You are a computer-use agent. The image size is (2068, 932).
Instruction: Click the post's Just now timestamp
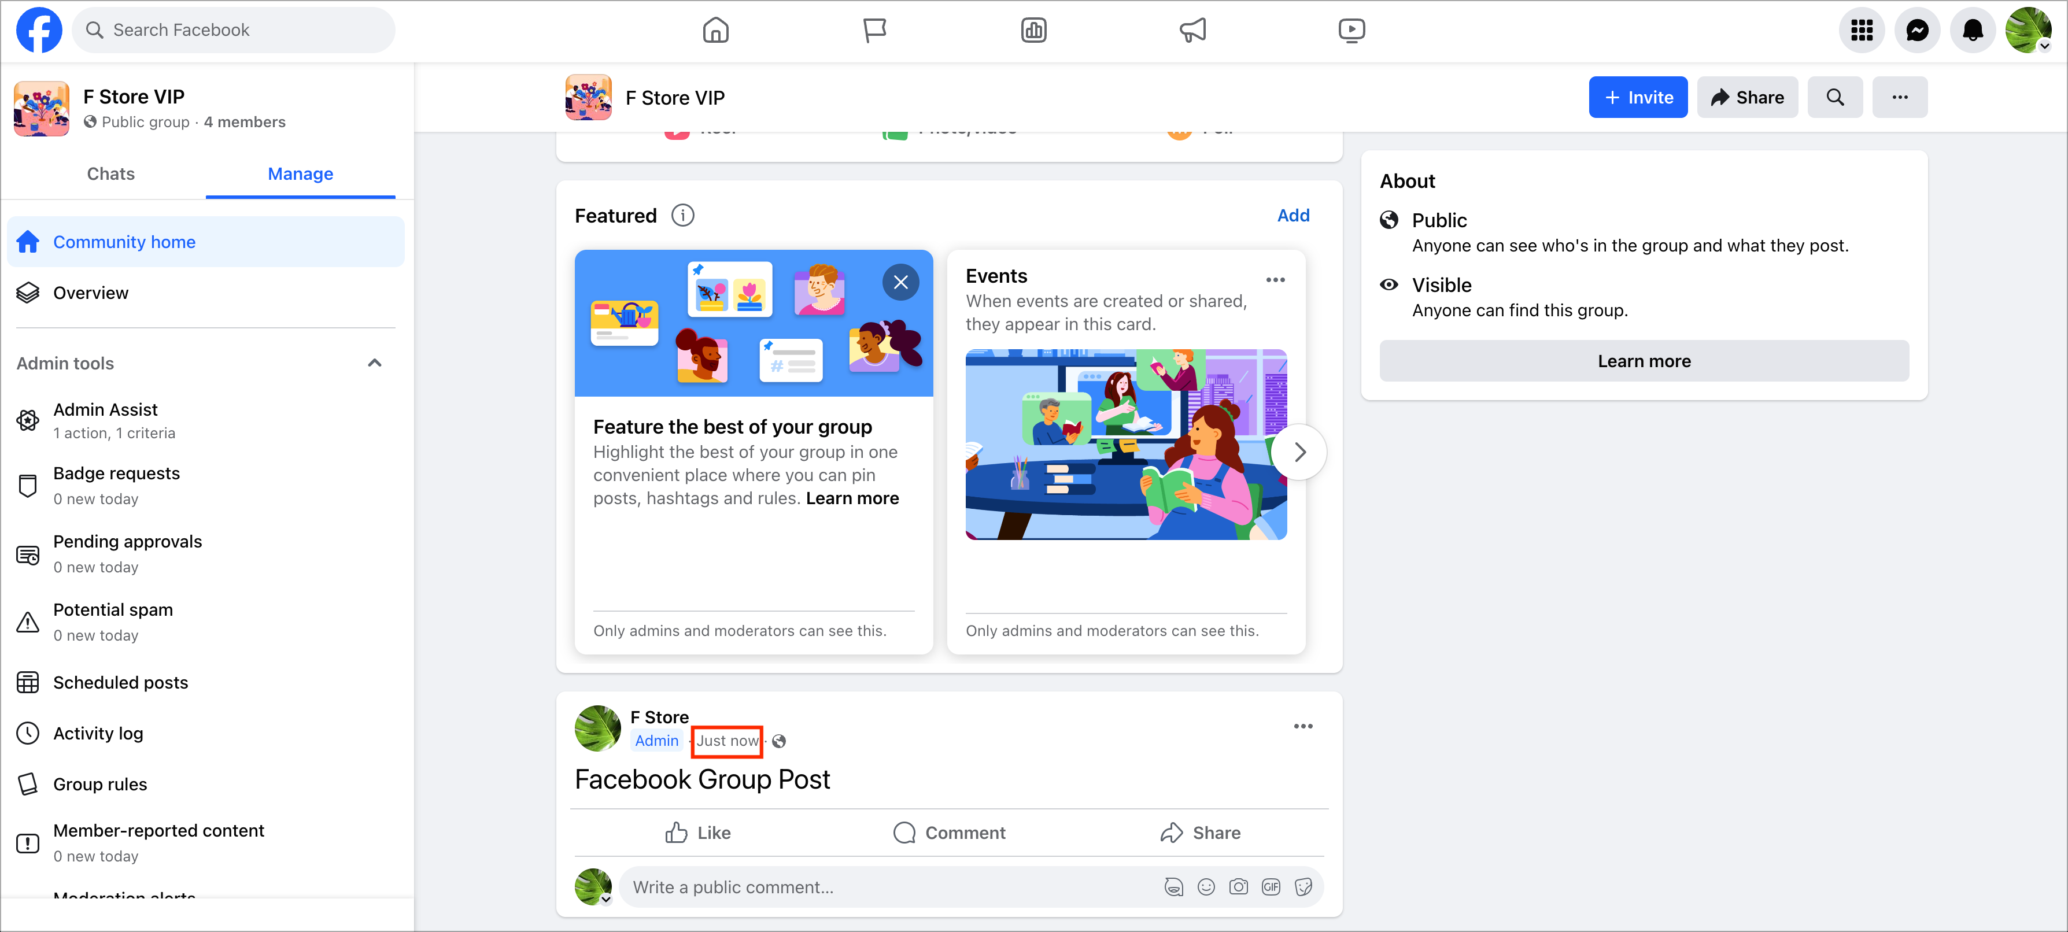coord(726,741)
